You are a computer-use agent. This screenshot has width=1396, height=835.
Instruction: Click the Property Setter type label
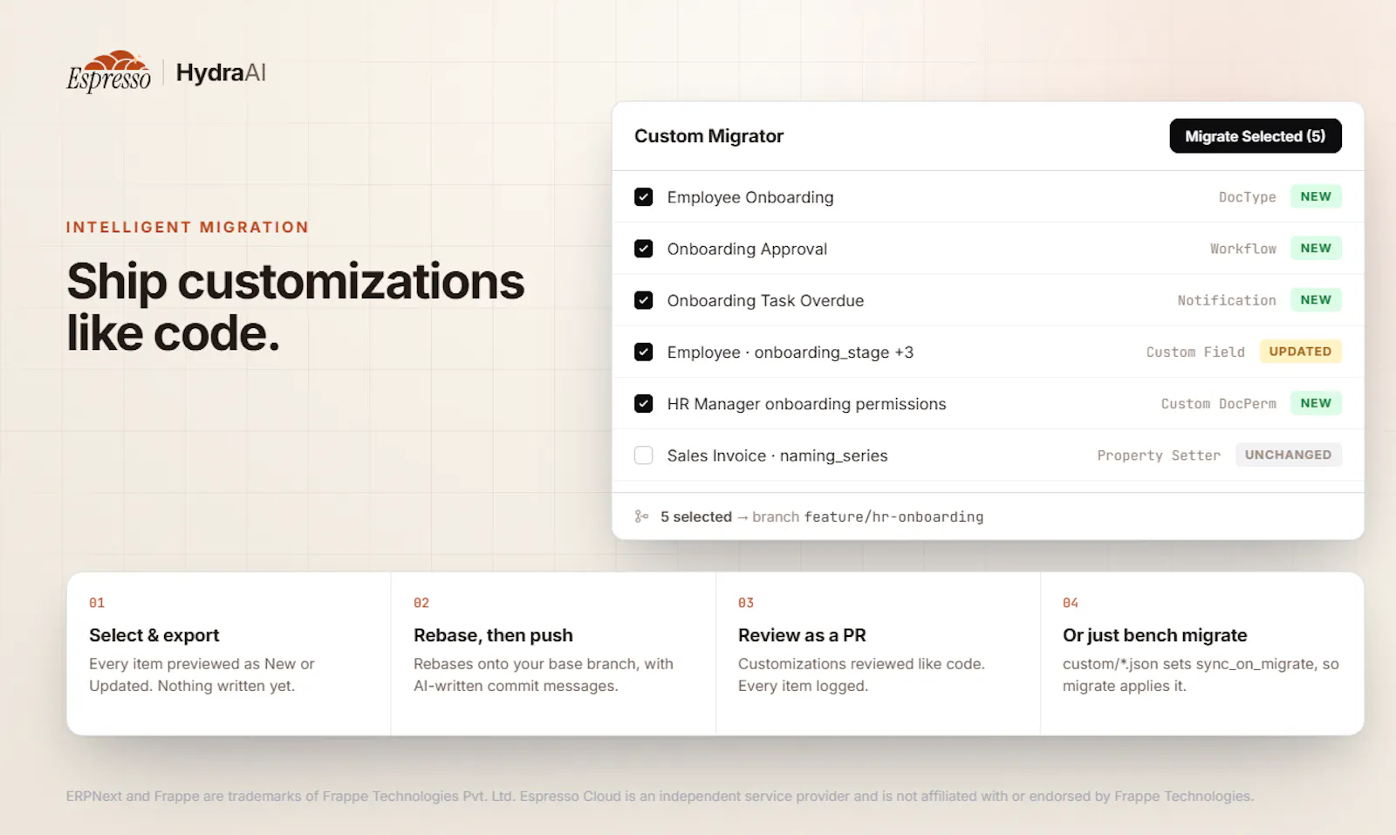(1159, 455)
